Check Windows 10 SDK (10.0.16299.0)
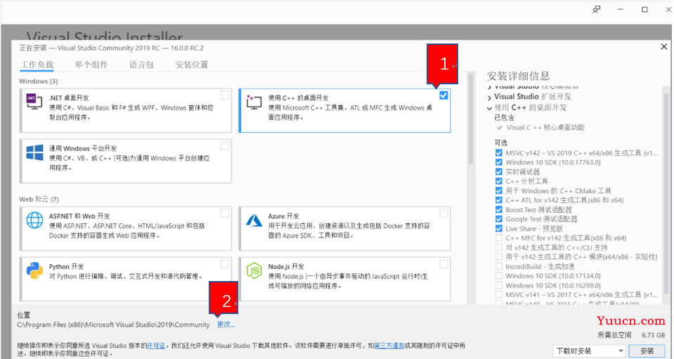 click(498, 285)
